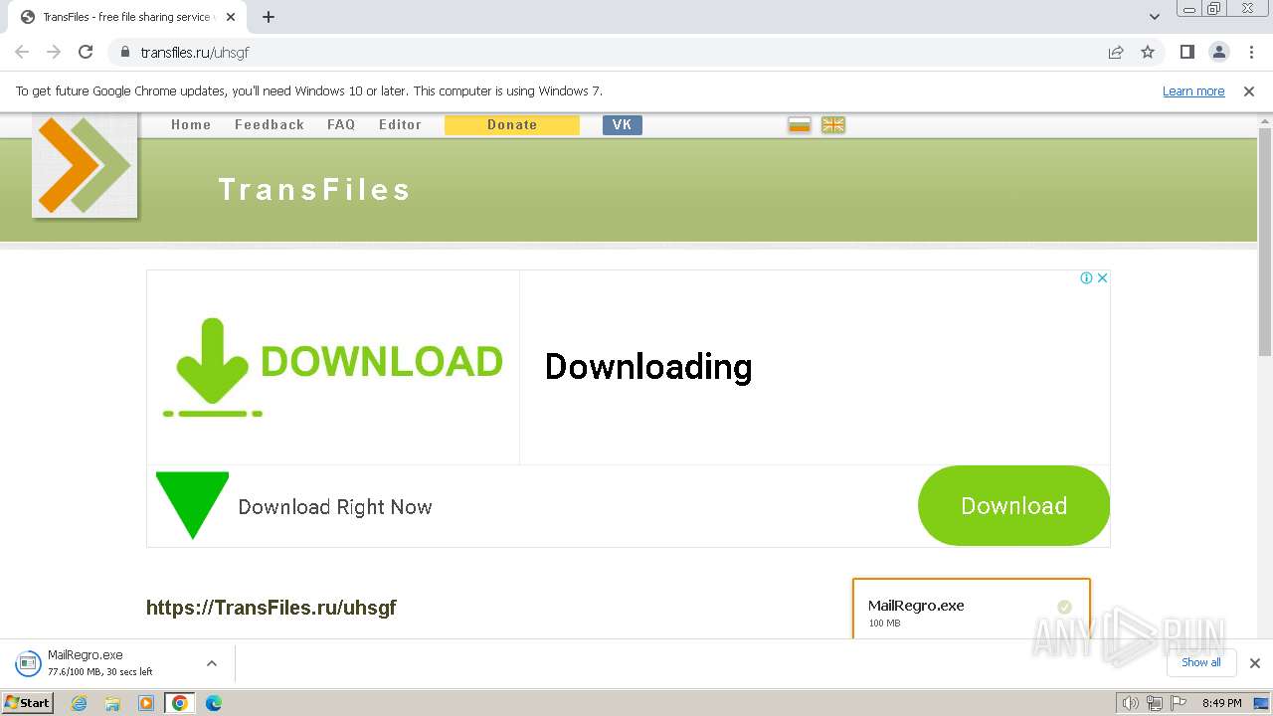This screenshot has width=1273, height=716.
Task: Open MailRegro.exe download item in shelf
Action: [99, 663]
